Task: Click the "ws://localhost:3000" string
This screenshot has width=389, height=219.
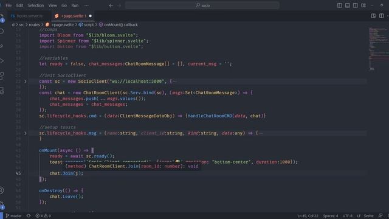Action: point(137,81)
